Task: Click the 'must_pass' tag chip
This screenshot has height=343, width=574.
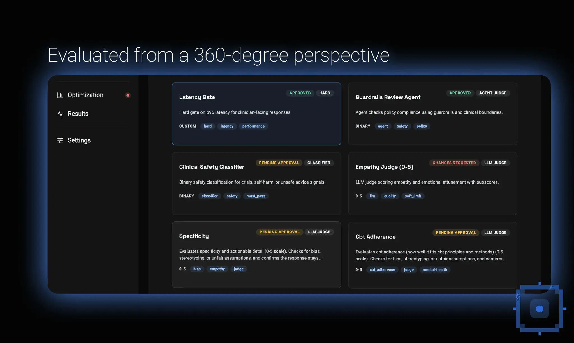Action: click(x=256, y=196)
